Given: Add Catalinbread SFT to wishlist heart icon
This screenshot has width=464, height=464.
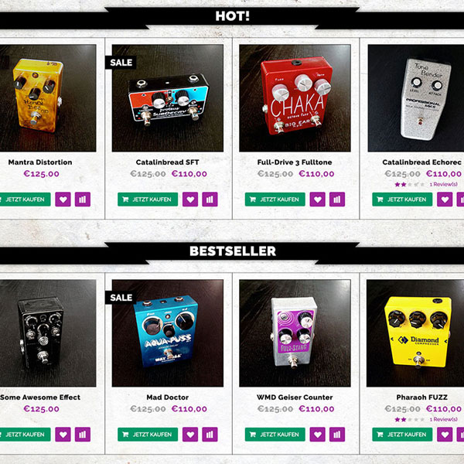Looking at the screenshot, I should pyautogui.click(x=190, y=200).
